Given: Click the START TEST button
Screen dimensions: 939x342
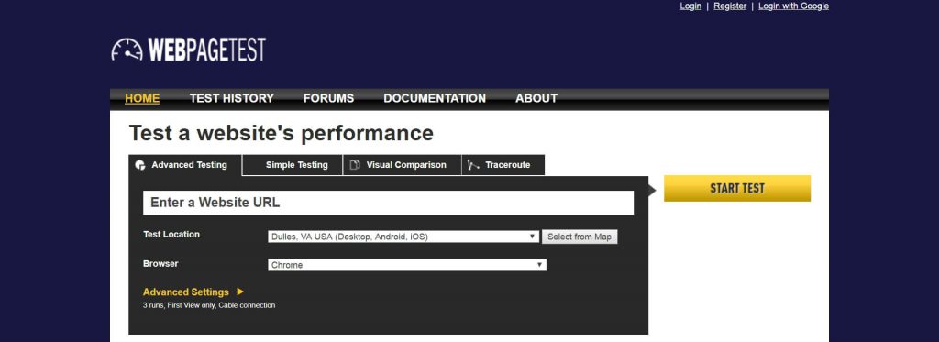Looking at the screenshot, I should coord(737,188).
